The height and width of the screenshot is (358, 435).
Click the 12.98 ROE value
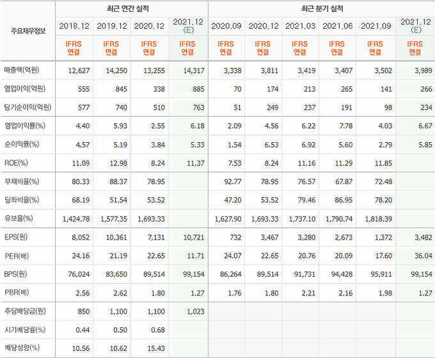click(x=118, y=163)
